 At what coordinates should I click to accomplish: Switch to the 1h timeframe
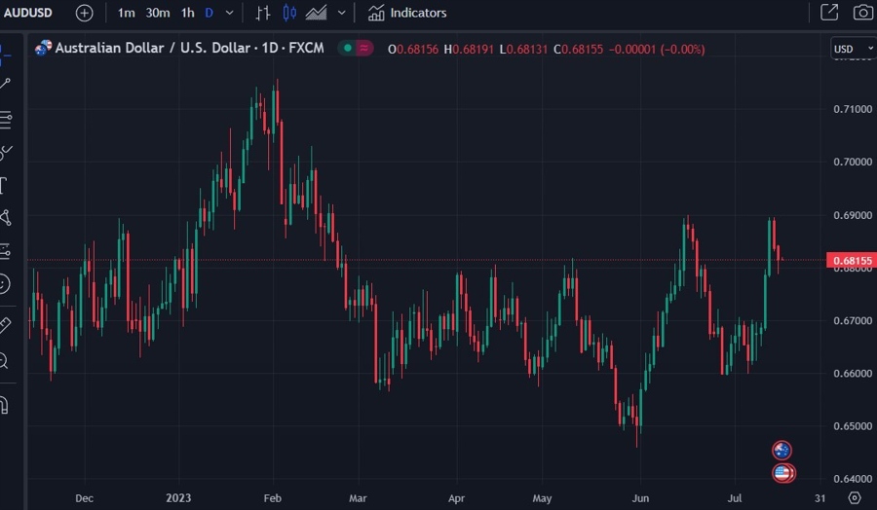(187, 13)
